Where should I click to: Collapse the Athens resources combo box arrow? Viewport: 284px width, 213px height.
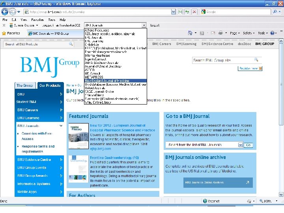point(144,25)
